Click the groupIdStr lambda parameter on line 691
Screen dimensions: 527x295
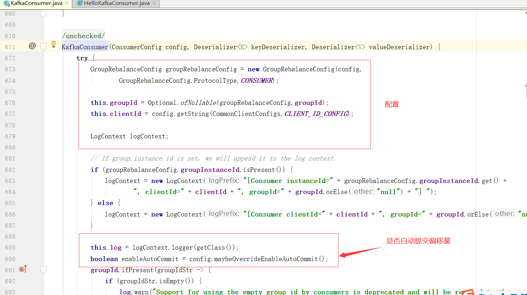pos(175,270)
